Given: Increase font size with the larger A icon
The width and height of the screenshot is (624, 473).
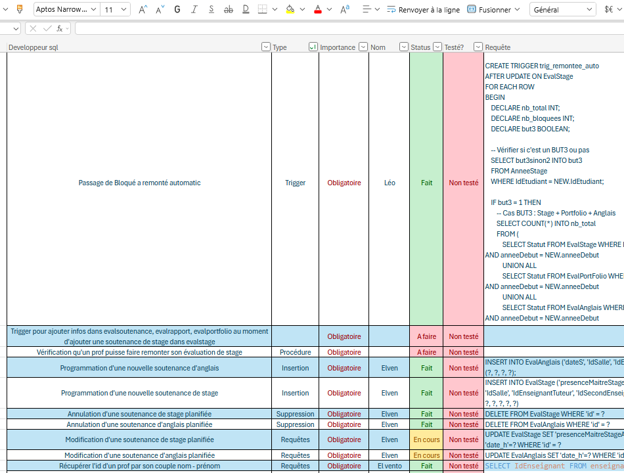Looking at the screenshot, I should (143, 10).
